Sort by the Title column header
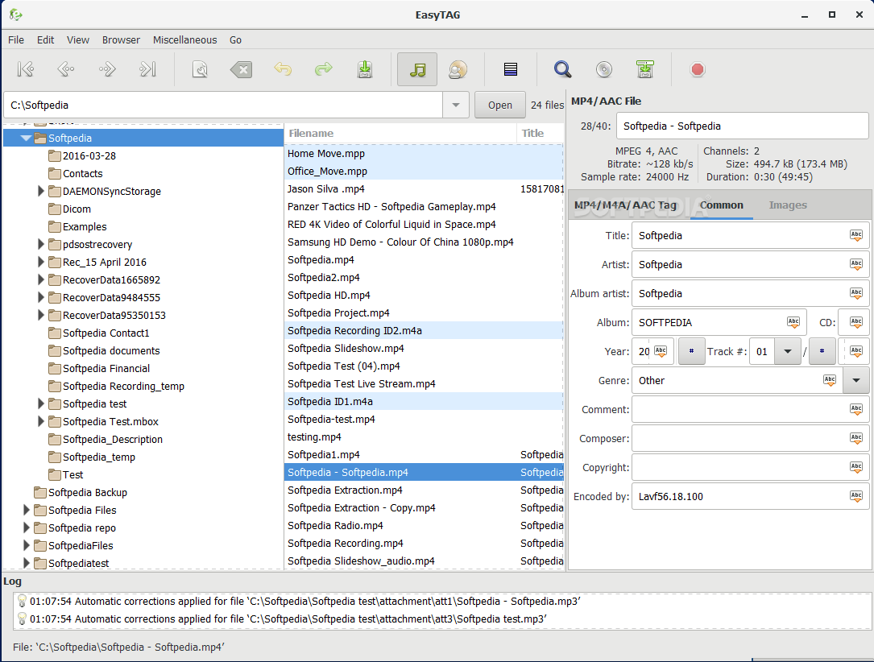The image size is (874, 662). click(x=541, y=133)
